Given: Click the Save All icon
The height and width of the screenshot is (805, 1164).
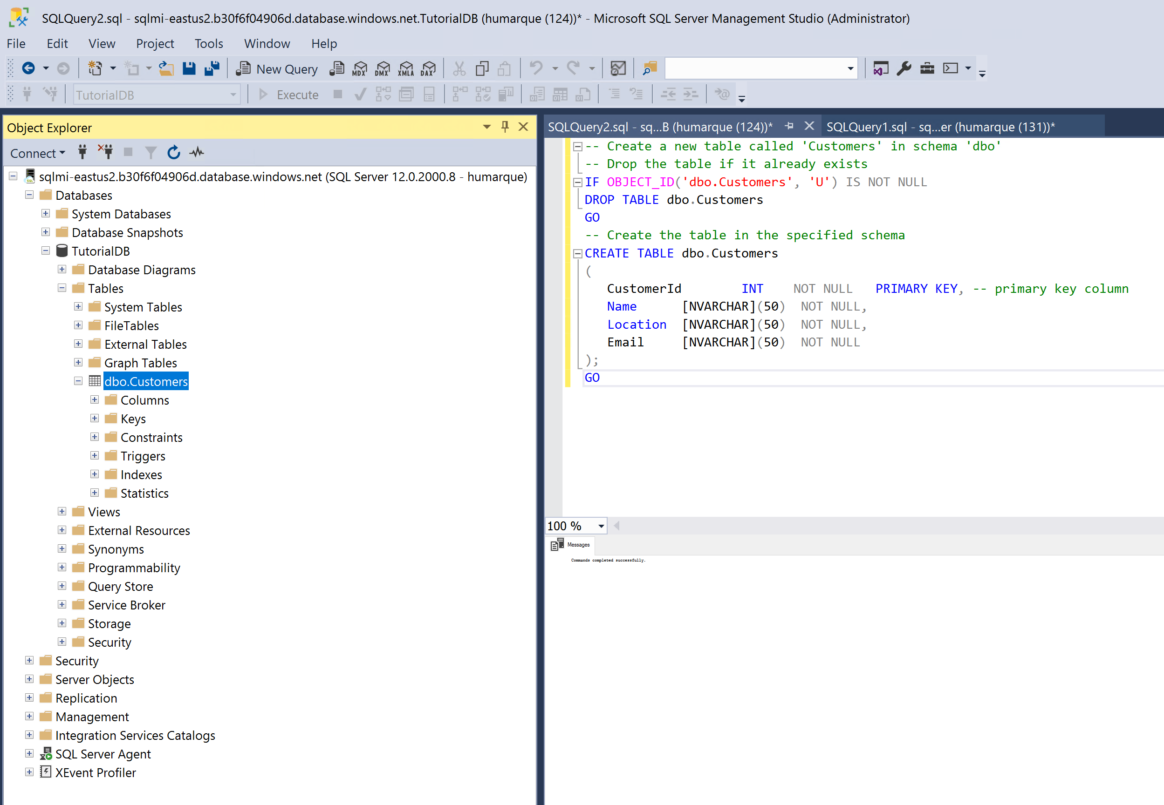Looking at the screenshot, I should [212, 68].
